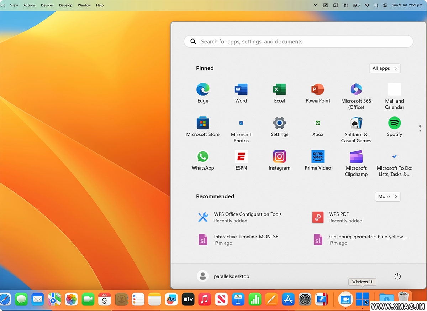Open Maps from the Dock
The width and height of the screenshot is (427, 311).
[54, 299]
